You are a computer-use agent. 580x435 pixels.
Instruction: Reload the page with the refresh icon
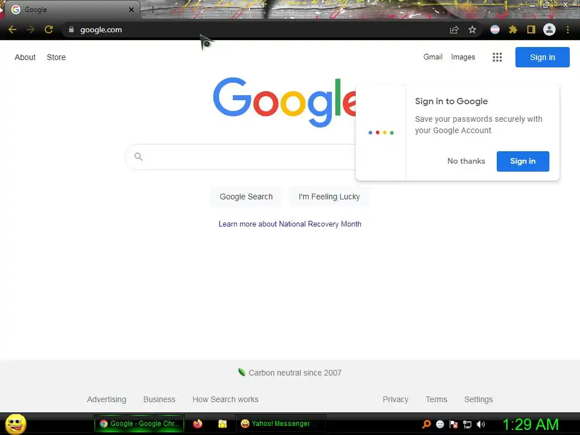[49, 29]
